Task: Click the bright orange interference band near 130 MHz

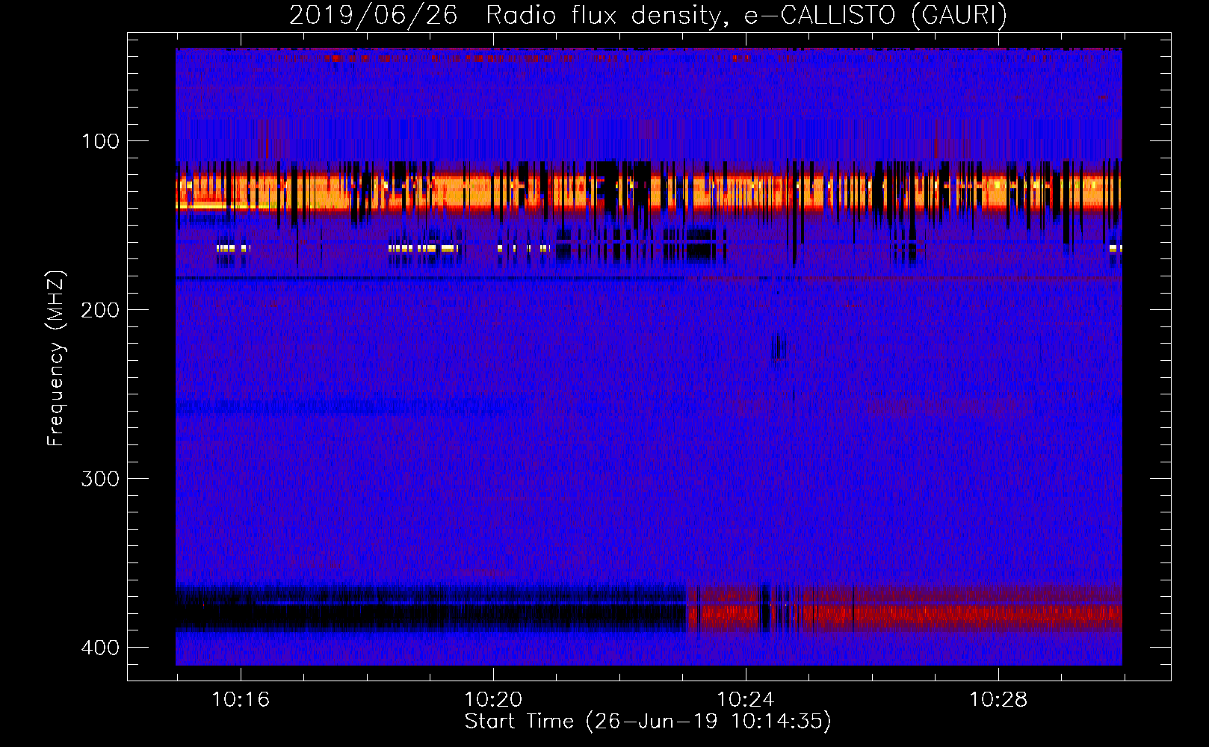Action: tap(649, 193)
